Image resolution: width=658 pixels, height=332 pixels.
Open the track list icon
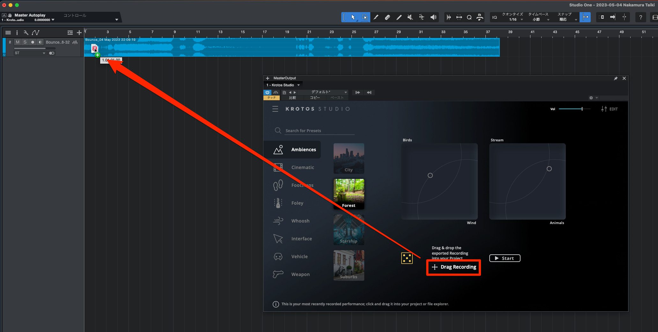[x=8, y=32]
